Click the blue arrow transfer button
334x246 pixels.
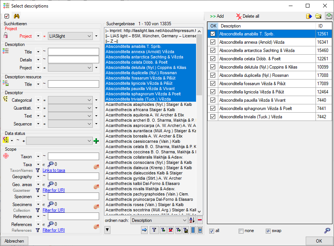coord(144,230)
